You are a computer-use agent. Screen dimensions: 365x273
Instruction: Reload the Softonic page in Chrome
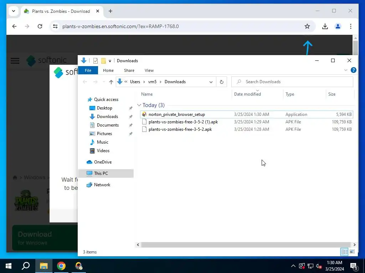40,26
